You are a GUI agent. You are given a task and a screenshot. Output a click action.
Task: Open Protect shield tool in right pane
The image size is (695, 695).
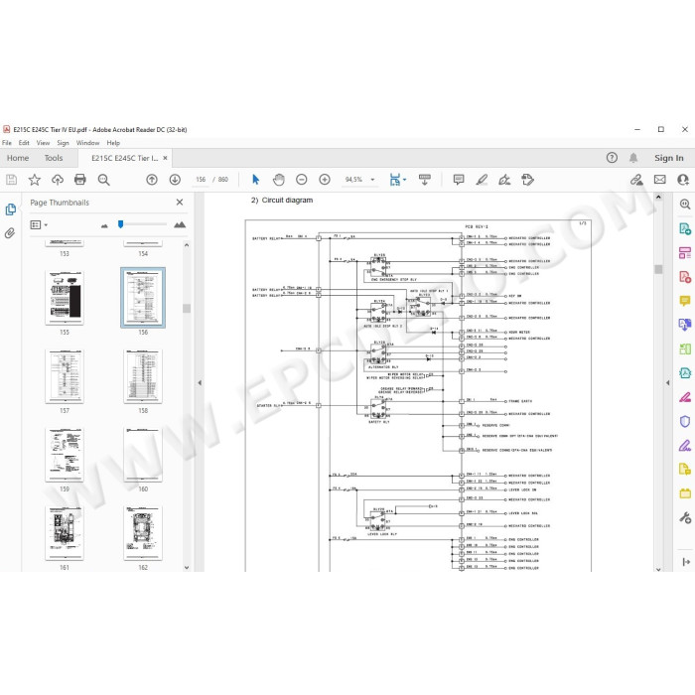pos(685,421)
